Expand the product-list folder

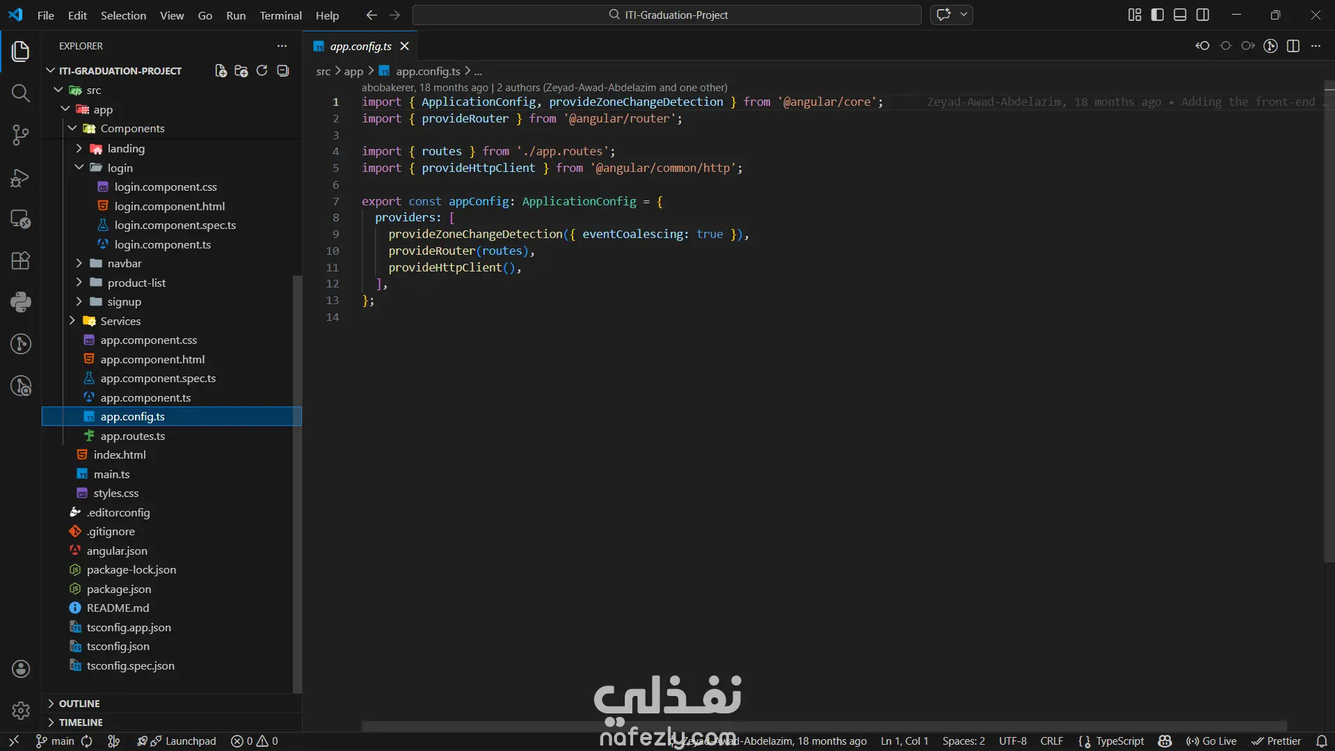pos(79,283)
